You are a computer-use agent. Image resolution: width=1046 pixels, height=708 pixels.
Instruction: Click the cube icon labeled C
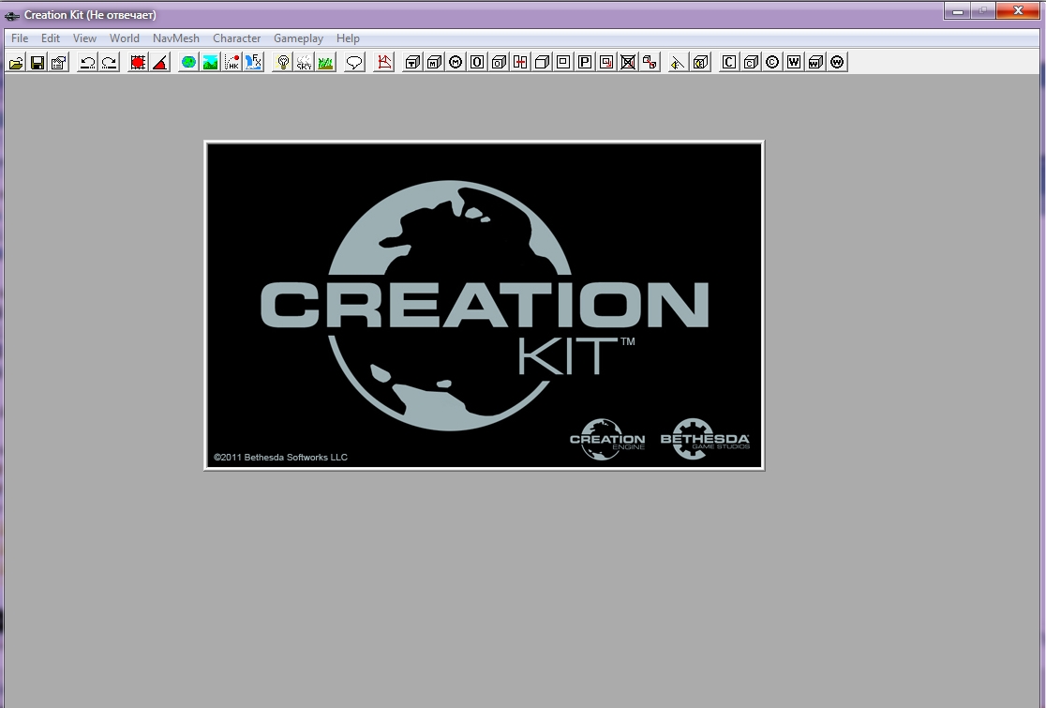[x=751, y=63]
